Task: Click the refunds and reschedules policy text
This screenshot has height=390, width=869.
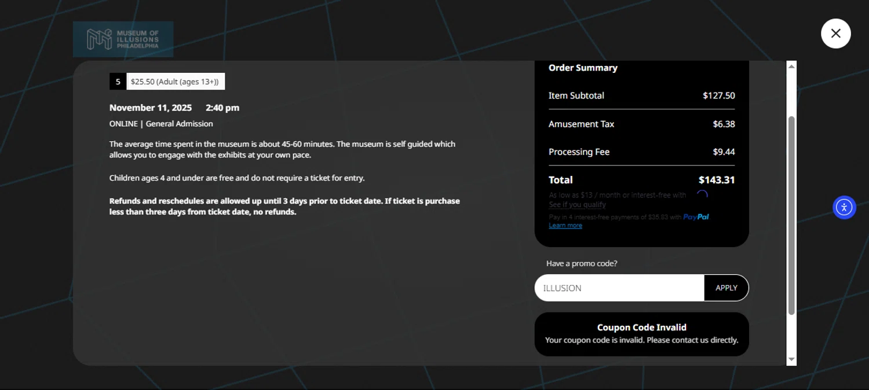Action: pos(284,207)
